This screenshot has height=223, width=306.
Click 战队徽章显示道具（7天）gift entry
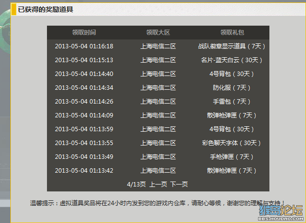[x=232, y=46]
